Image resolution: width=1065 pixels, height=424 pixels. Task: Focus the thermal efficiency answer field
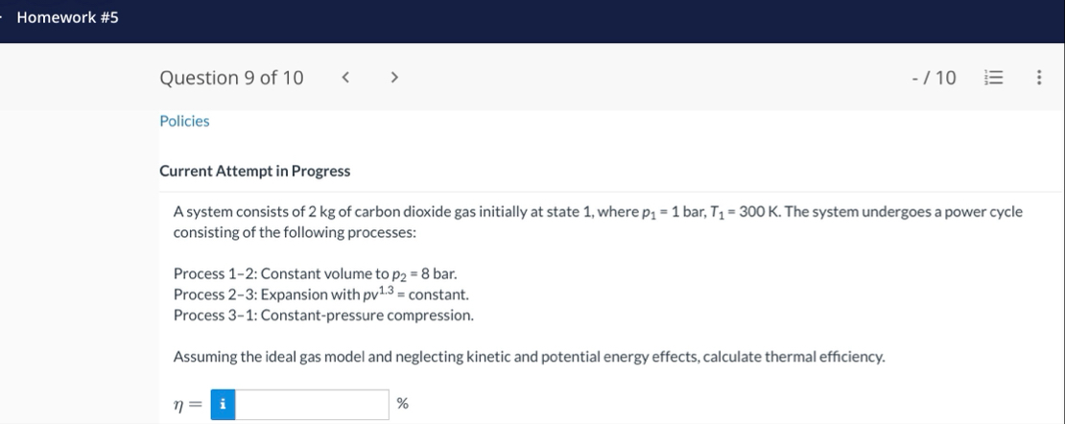[x=312, y=404]
